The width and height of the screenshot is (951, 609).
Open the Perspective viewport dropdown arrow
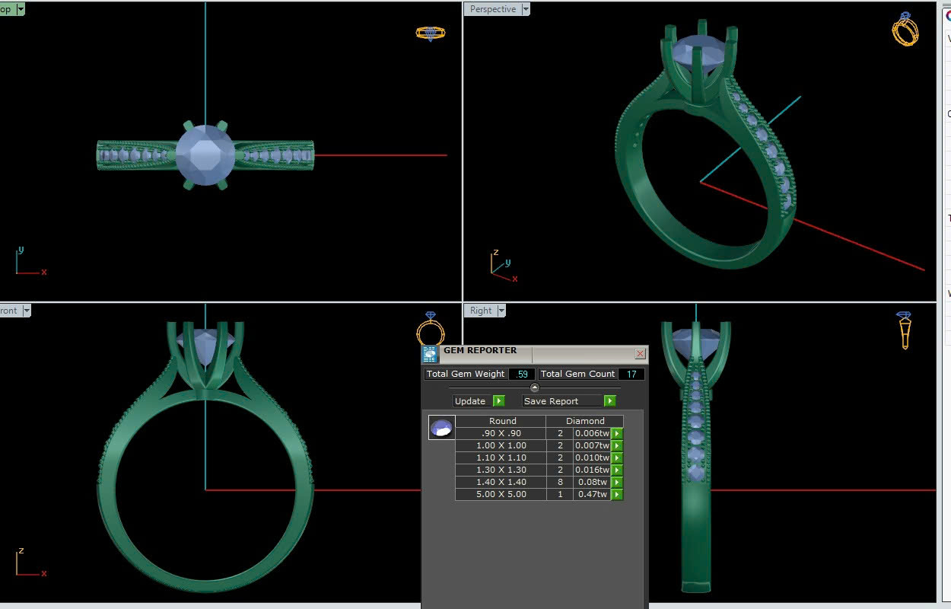(526, 9)
